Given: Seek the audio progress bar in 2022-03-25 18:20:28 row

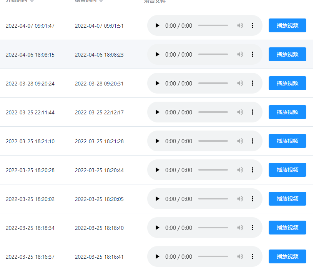Looking at the screenshot, I should point(213,170).
